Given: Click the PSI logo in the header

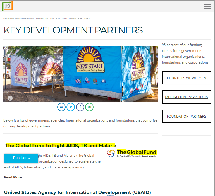Looking at the screenshot, I should coord(8,6).
